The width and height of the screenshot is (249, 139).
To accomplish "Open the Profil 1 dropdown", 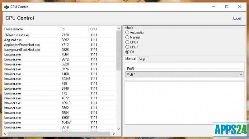I will tap(184, 74).
